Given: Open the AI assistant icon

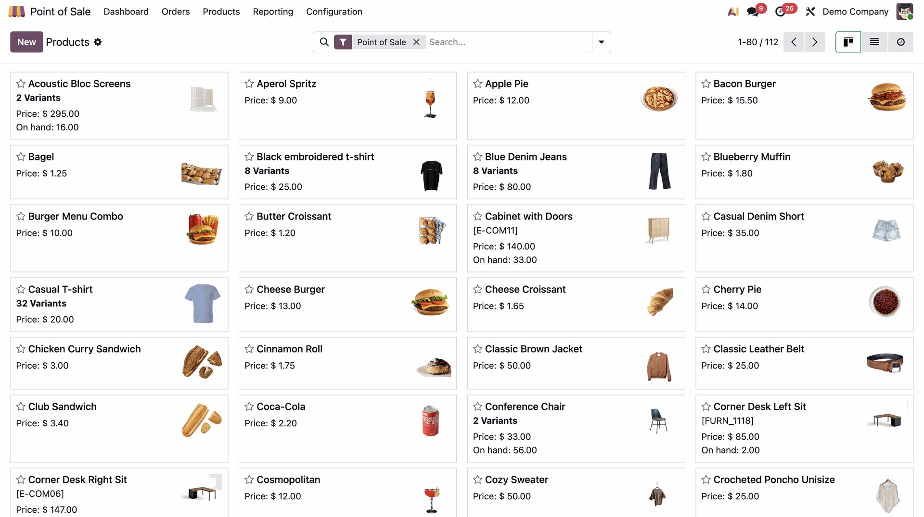Looking at the screenshot, I should (733, 12).
